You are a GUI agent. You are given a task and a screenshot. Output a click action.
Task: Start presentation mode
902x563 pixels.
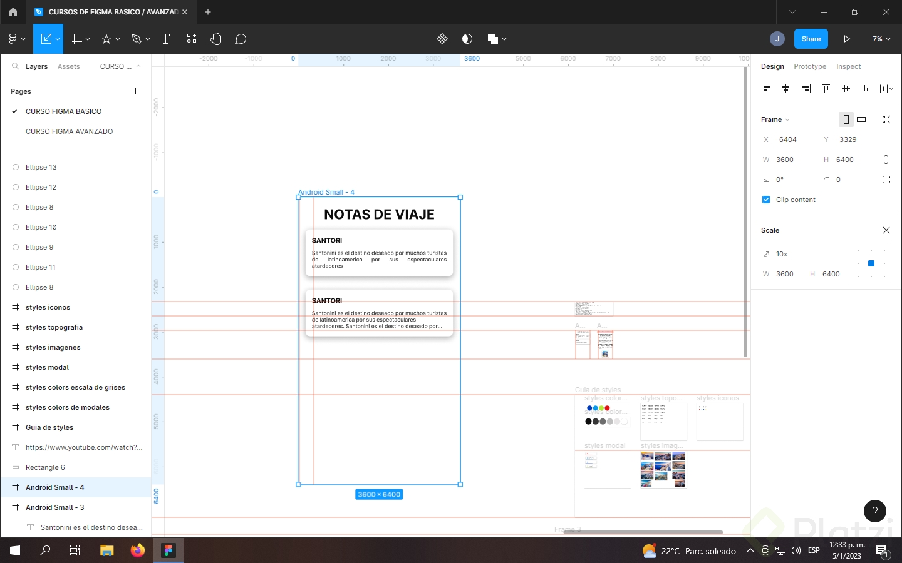tap(847, 39)
